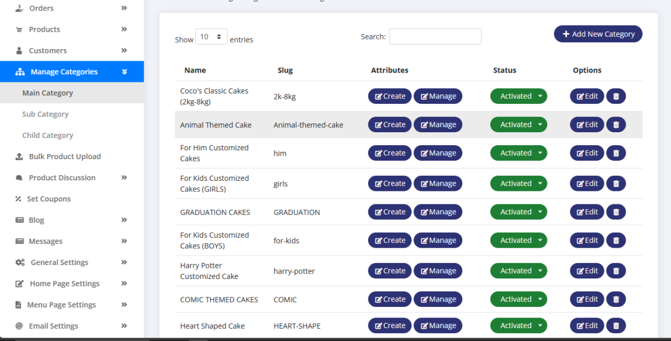Collapse the Manage Categories menu

(124, 72)
